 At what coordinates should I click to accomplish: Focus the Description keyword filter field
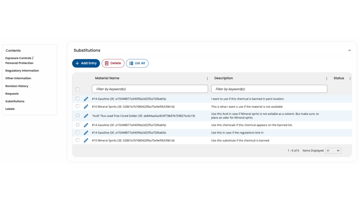point(269,89)
